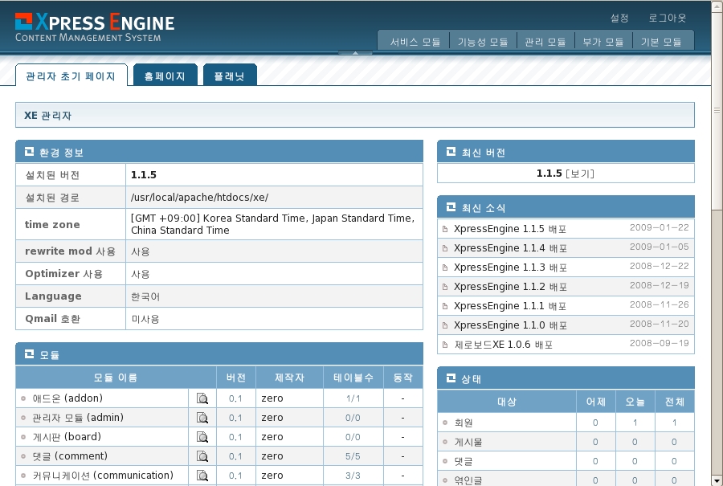Click document icon beside XpressEngine 1.1.2 배포
The image size is (723, 486).
[x=445, y=288]
